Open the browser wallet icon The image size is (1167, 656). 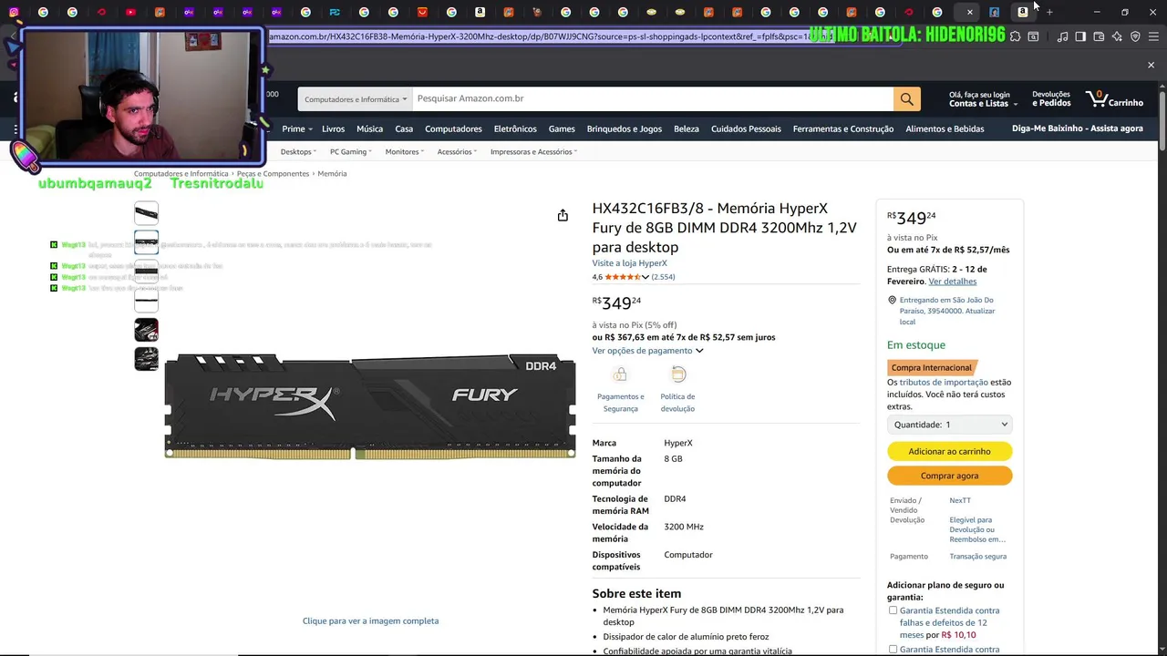[1099, 36]
